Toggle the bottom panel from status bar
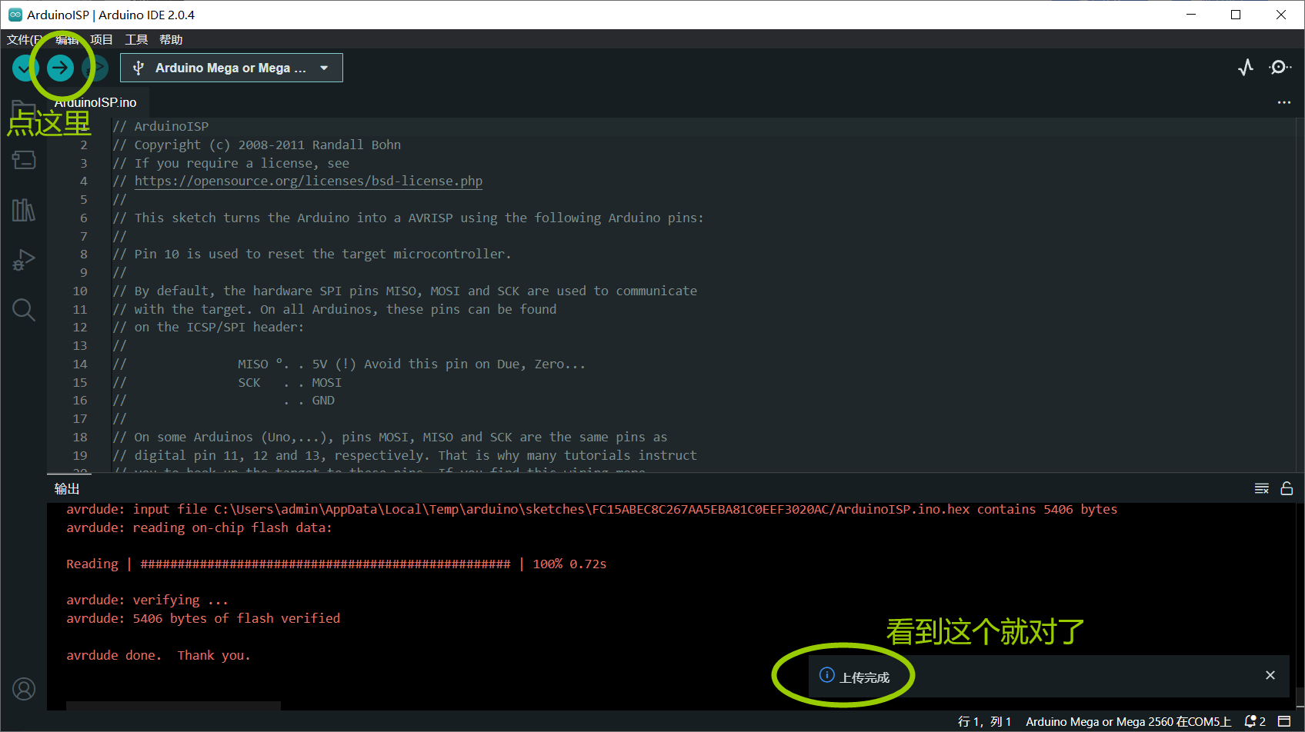Viewport: 1305px width, 732px height. [x=1284, y=721]
